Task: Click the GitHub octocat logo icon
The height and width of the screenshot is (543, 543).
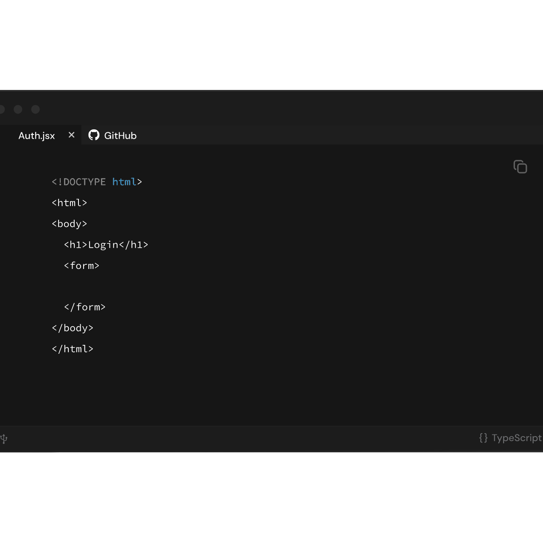Action: click(x=94, y=135)
